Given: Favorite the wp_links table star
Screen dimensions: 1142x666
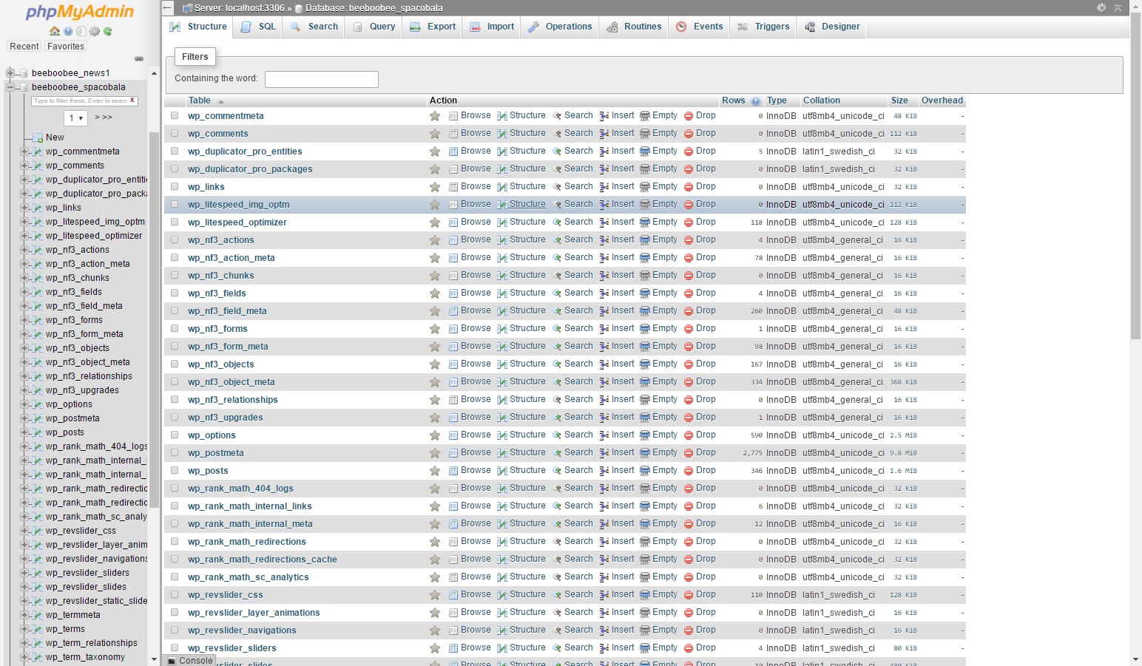Looking at the screenshot, I should pyautogui.click(x=435, y=187).
